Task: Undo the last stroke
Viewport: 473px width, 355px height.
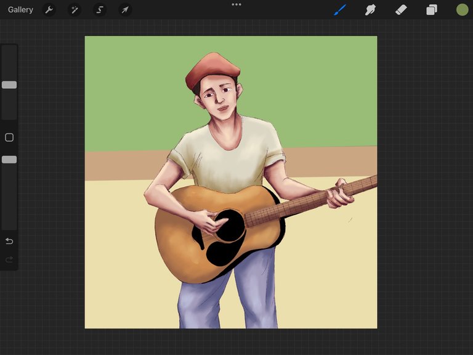Action: 9,241
